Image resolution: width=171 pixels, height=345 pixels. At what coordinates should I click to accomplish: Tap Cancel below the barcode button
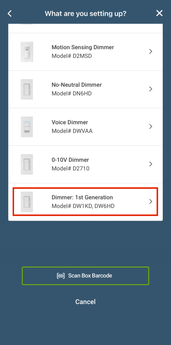(x=85, y=302)
